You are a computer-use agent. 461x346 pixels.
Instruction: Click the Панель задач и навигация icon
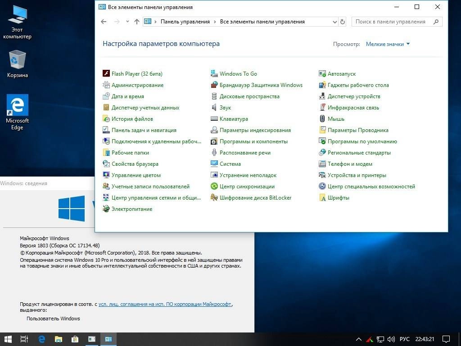[106, 130]
